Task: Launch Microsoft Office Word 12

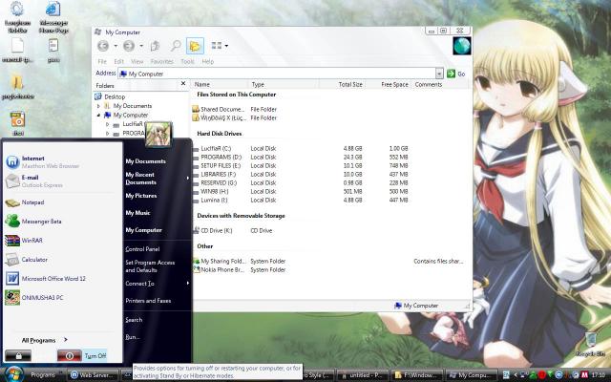Action: pos(45,278)
